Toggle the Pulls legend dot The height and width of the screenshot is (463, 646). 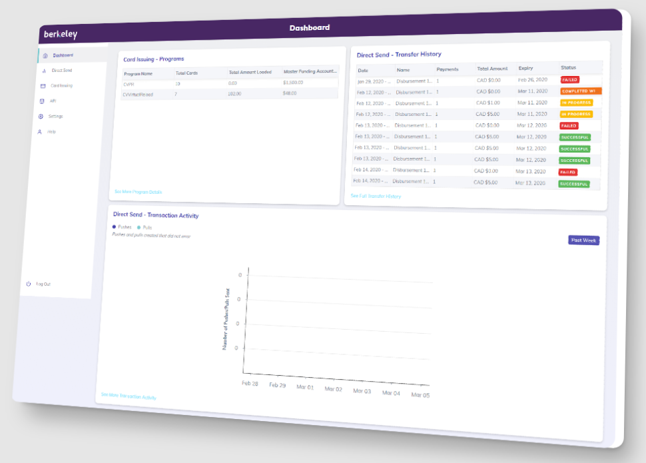pos(139,227)
